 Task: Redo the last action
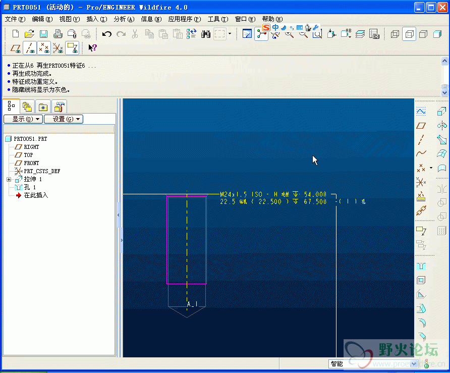pyautogui.click(x=121, y=34)
